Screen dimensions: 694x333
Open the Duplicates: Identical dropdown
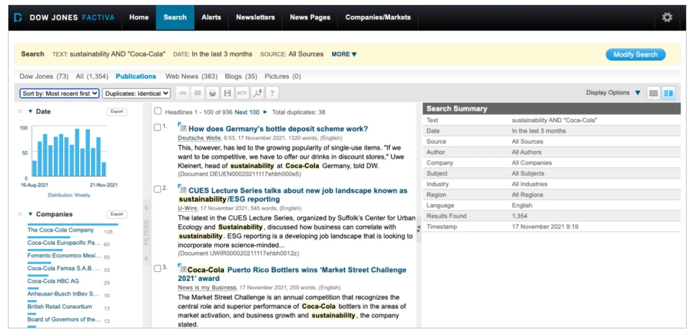coord(136,93)
